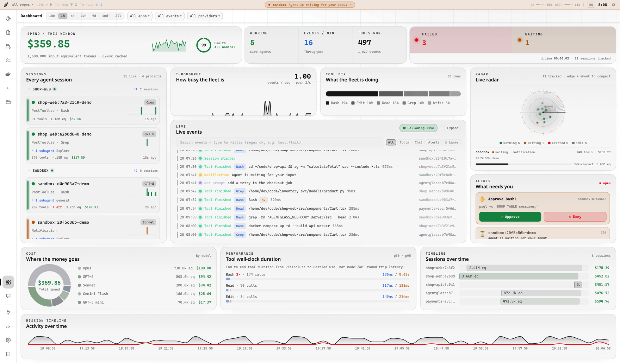Open the gauge performance sidebar icon
Viewport: 620px width, 363px height.
(x=8, y=326)
